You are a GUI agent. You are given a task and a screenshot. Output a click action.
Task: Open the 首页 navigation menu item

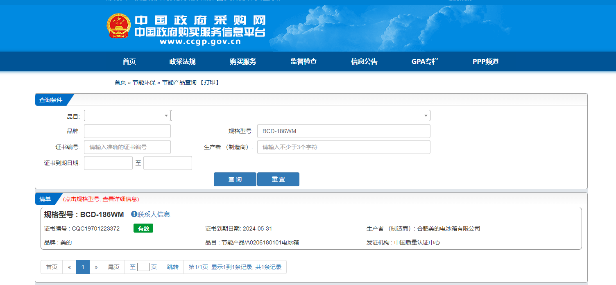[129, 61]
